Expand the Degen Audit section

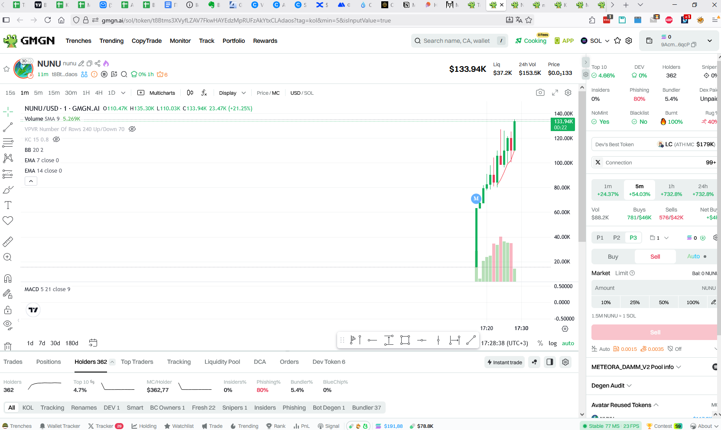tap(611, 385)
